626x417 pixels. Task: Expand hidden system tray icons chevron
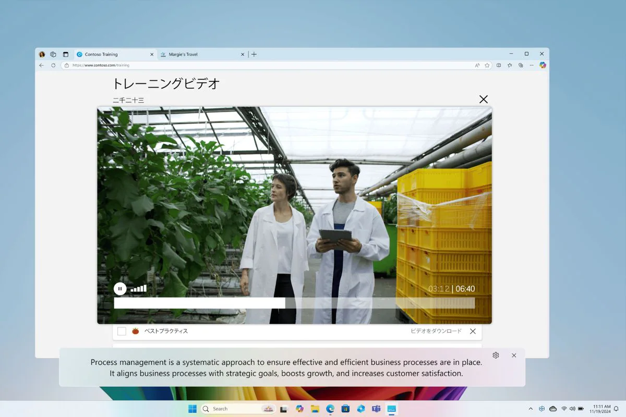click(x=531, y=409)
